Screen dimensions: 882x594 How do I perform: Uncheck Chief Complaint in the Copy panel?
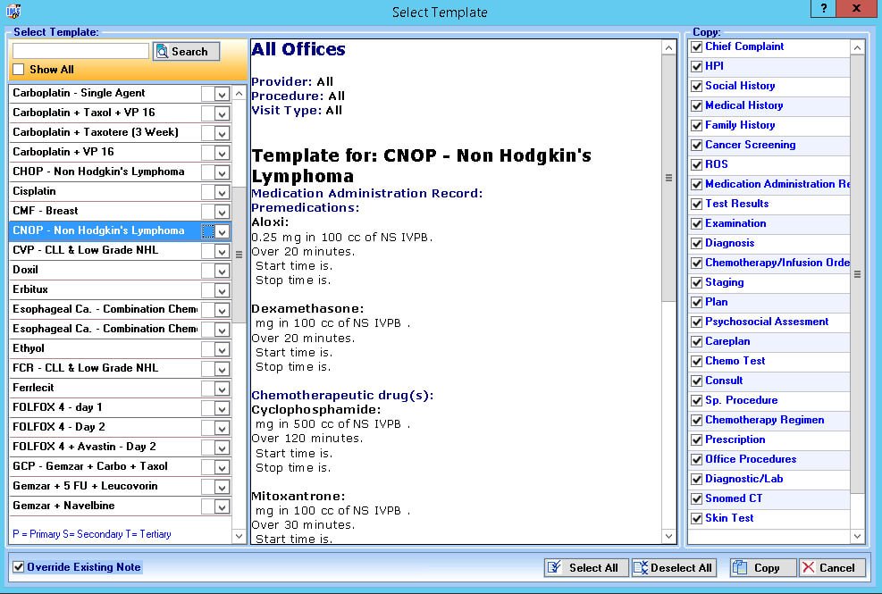point(695,46)
